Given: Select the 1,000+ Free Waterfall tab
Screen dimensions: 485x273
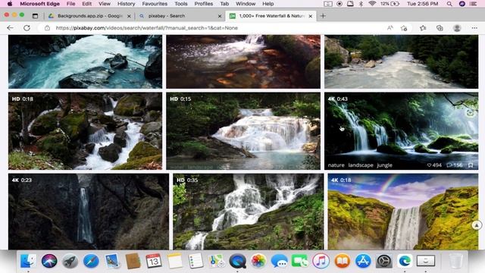Looking at the screenshot, I should pyautogui.click(x=271, y=16).
